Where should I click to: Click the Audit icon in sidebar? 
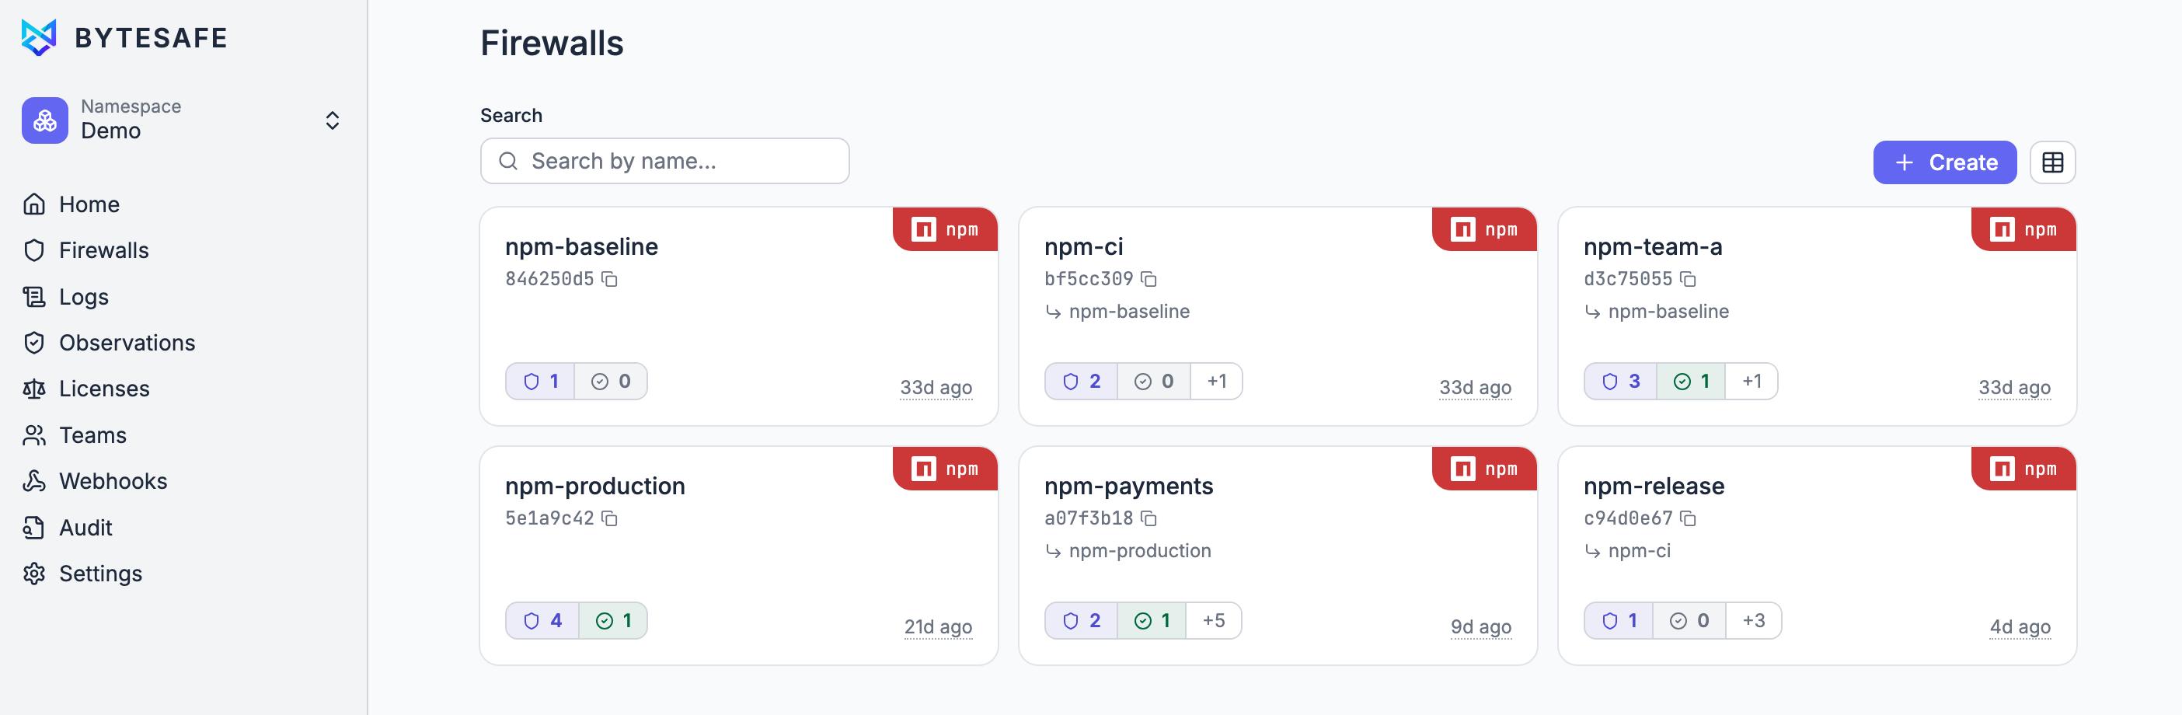click(x=34, y=527)
